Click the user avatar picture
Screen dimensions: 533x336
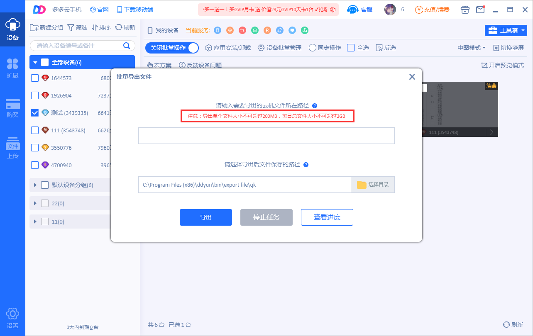click(390, 9)
